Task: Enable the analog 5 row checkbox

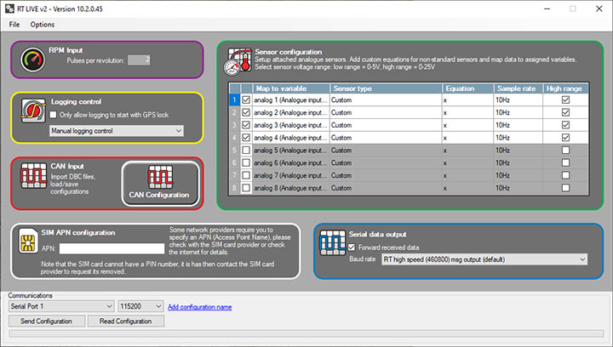Action: click(246, 150)
